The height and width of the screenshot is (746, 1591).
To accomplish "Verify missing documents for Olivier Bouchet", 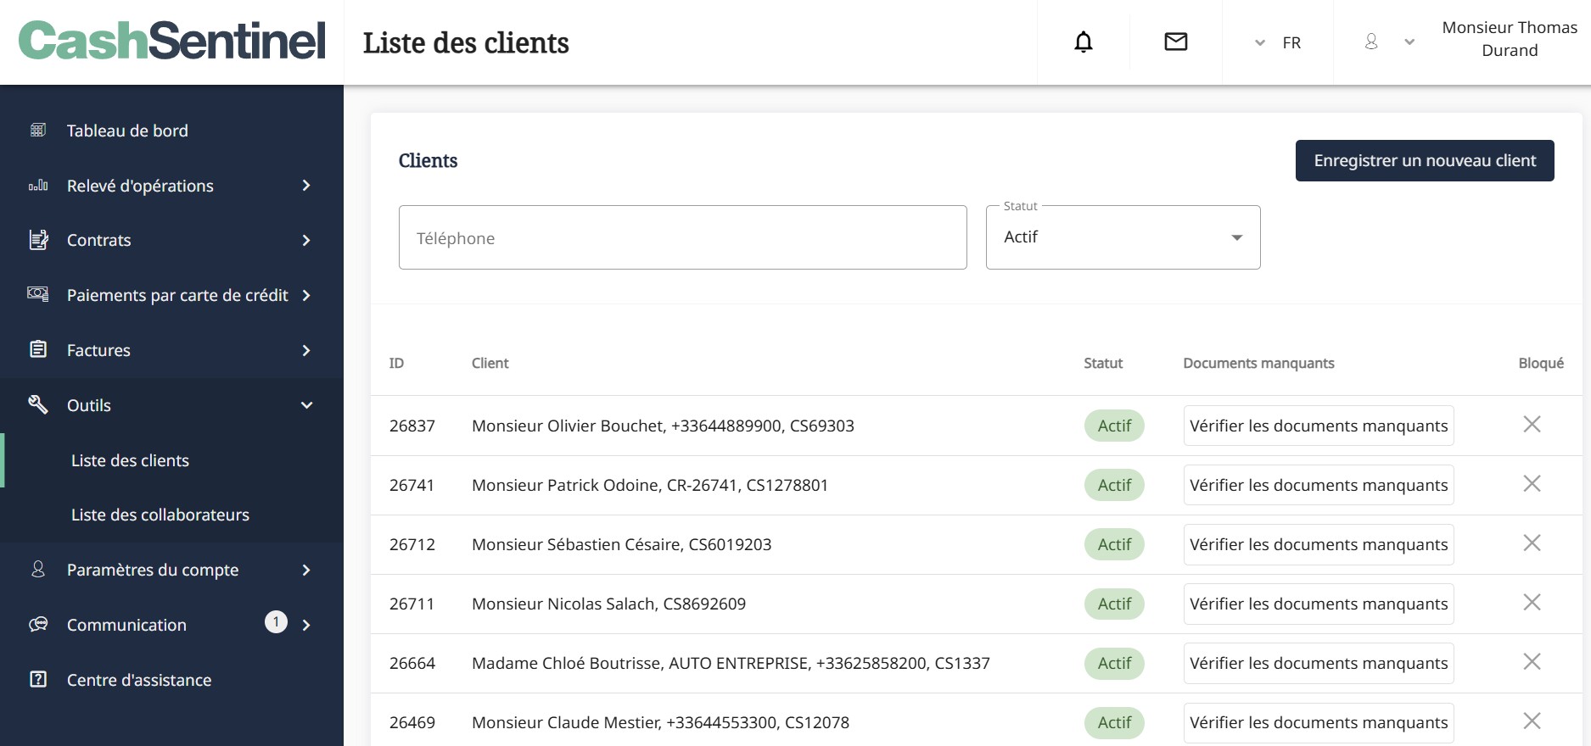I will click(1319, 426).
